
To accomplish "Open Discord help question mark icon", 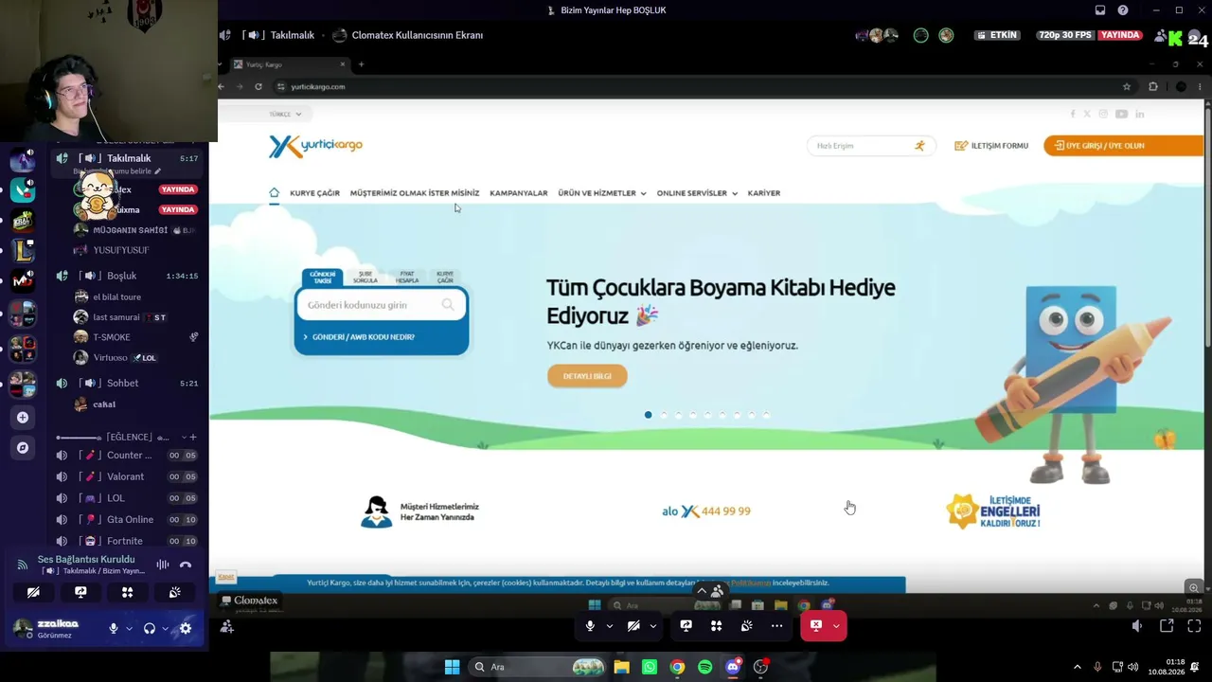I will tap(1123, 10).
